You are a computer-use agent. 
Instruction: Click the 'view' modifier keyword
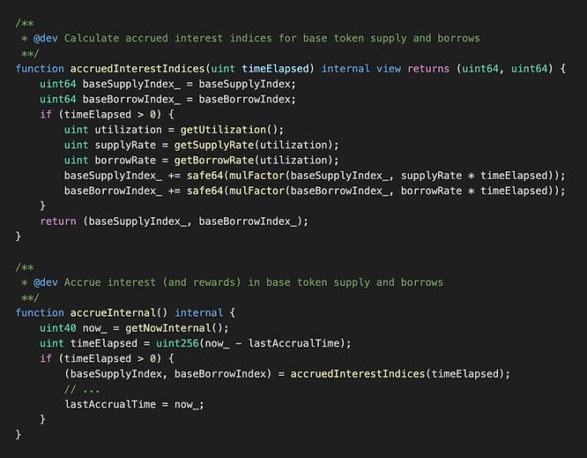pos(392,69)
